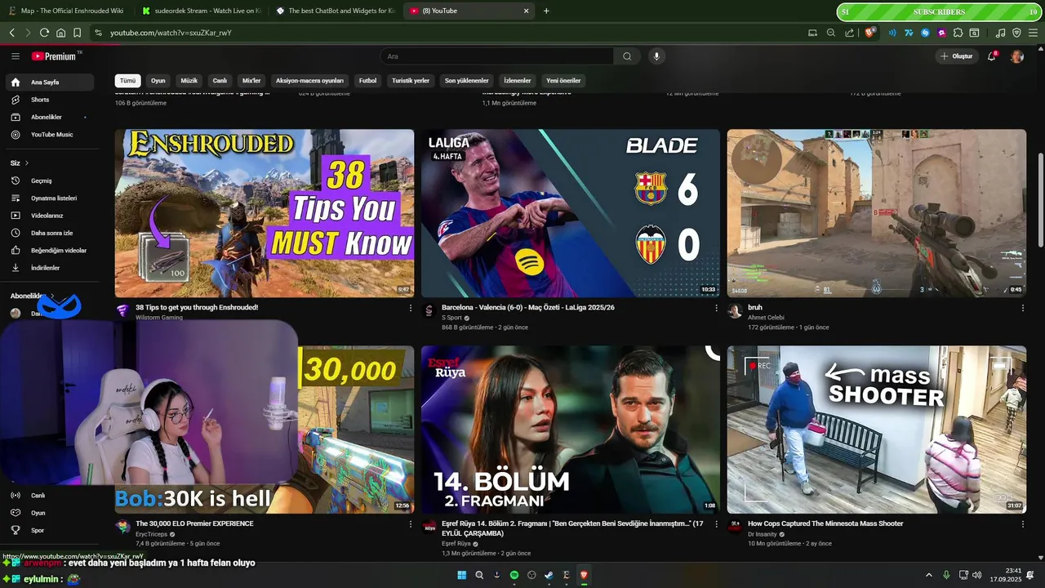Select the Yeni öneriler chip

563,81
